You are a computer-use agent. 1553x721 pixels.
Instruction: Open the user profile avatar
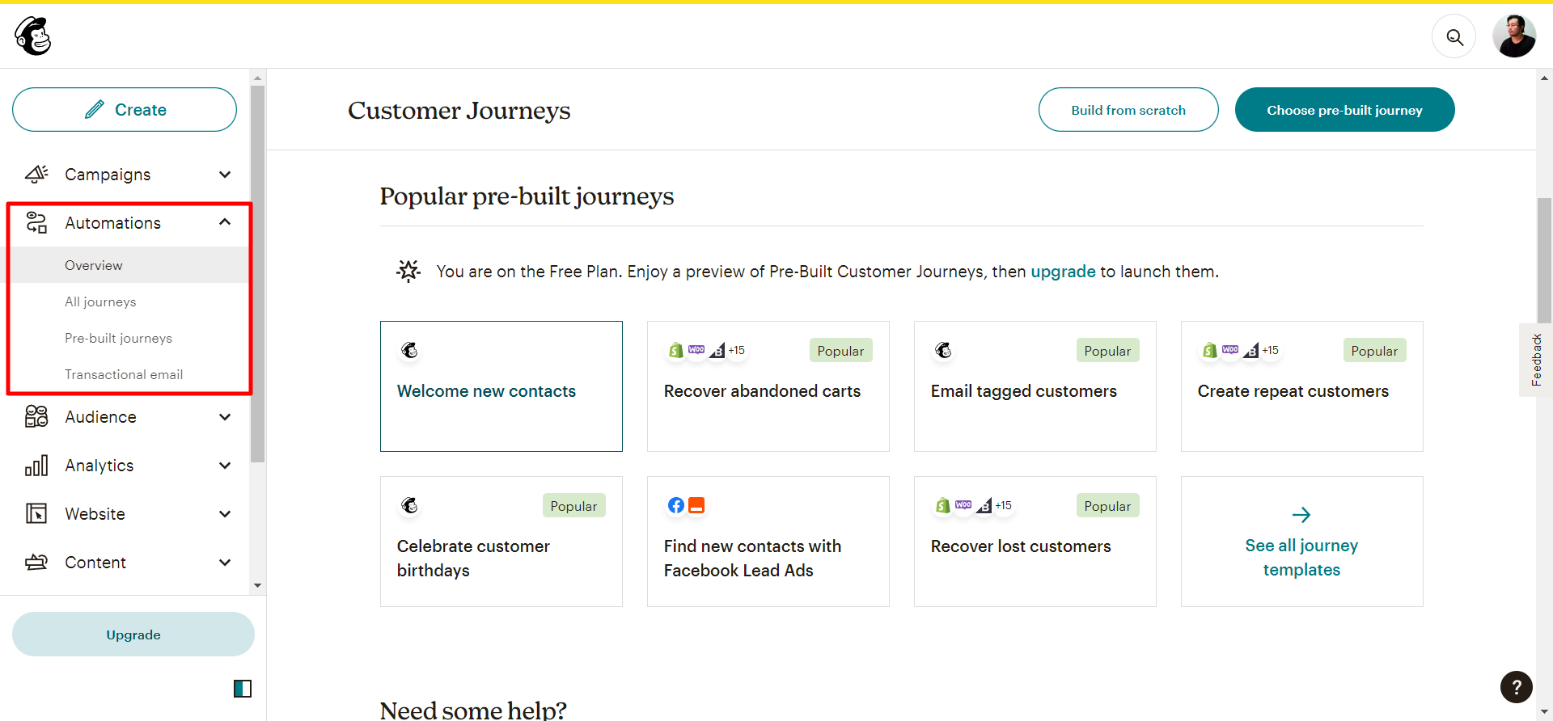pos(1513,36)
